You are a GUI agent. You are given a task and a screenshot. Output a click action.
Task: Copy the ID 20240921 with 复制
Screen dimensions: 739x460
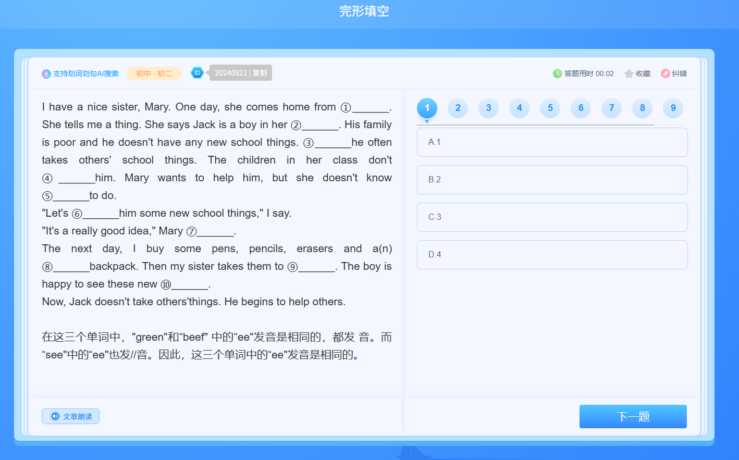tap(260, 73)
